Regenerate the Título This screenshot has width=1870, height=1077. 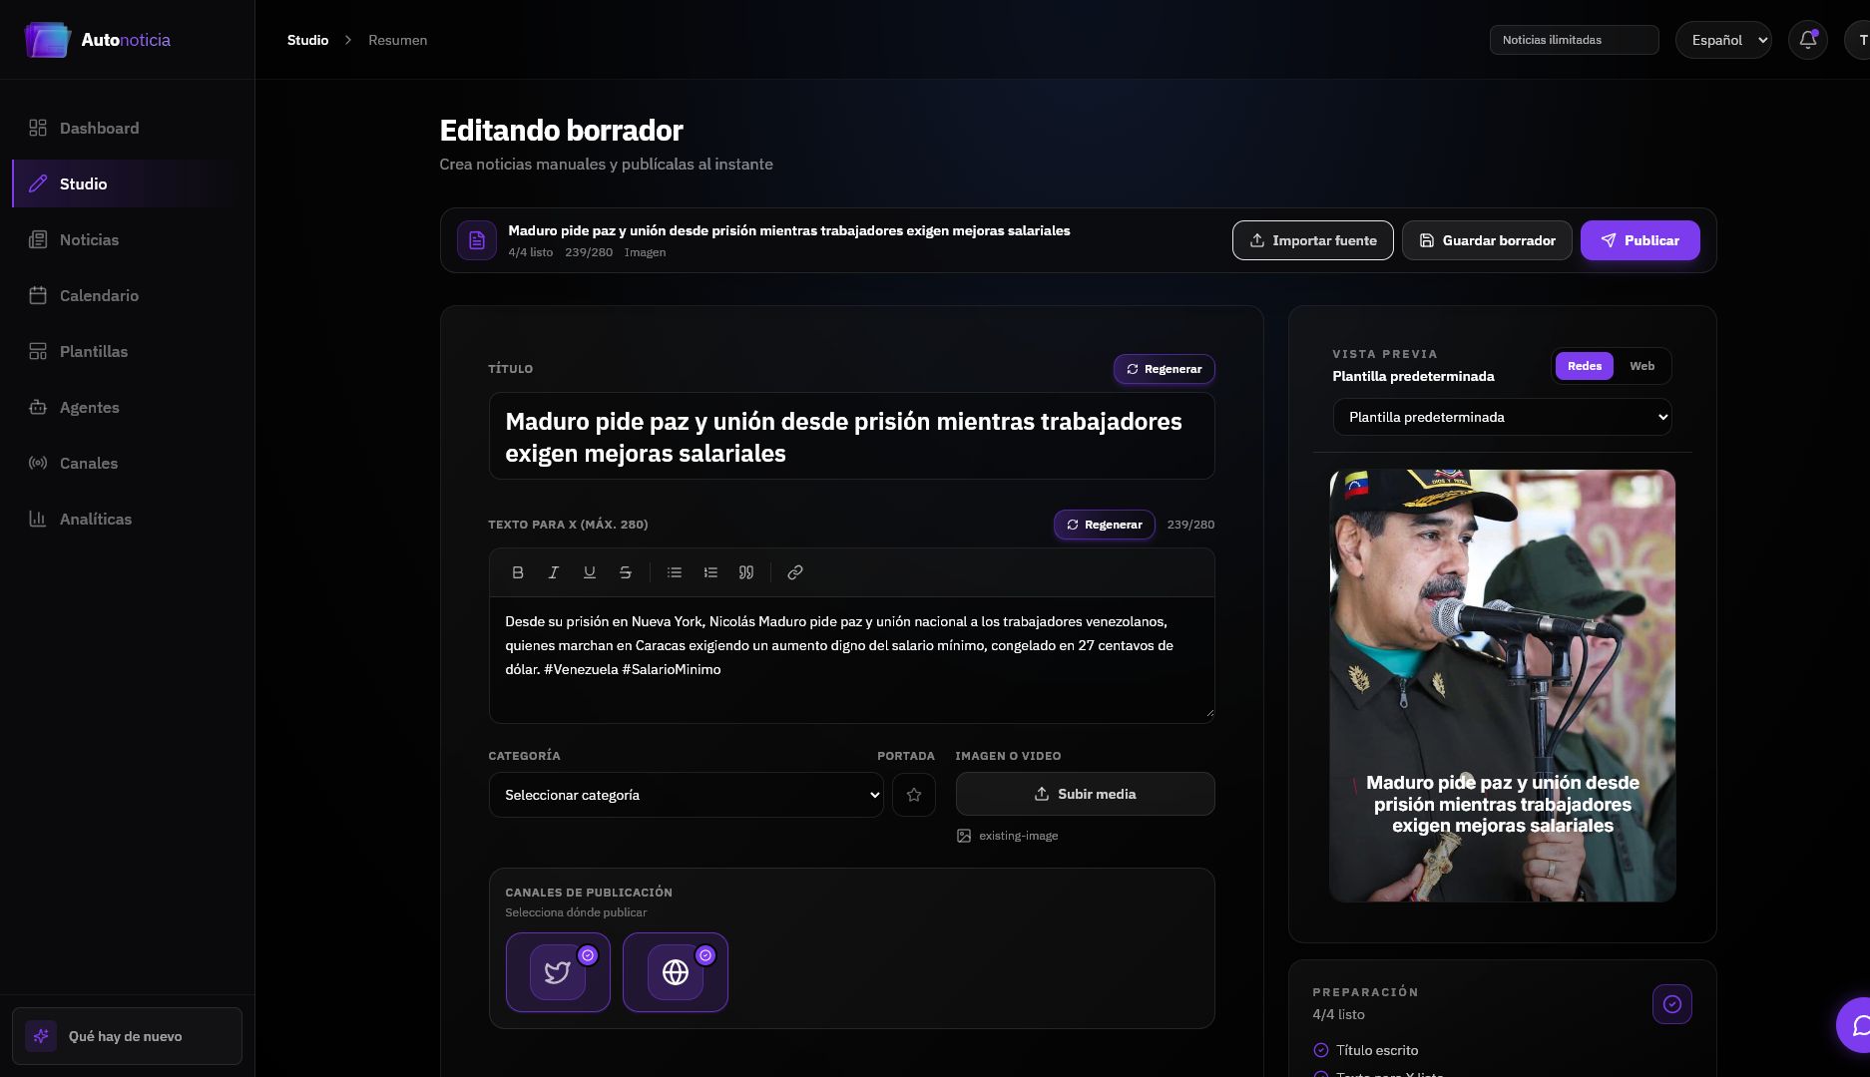[x=1164, y=369]
